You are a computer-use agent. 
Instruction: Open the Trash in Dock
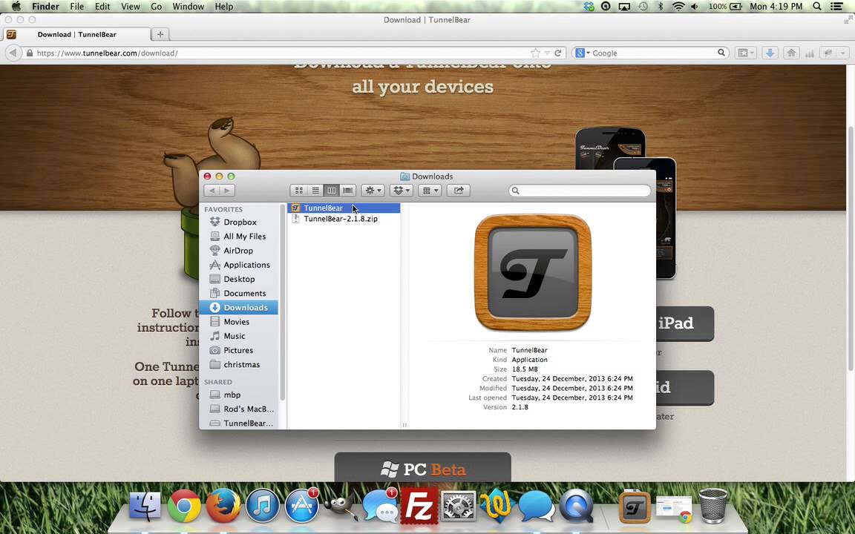coord(713,507)
